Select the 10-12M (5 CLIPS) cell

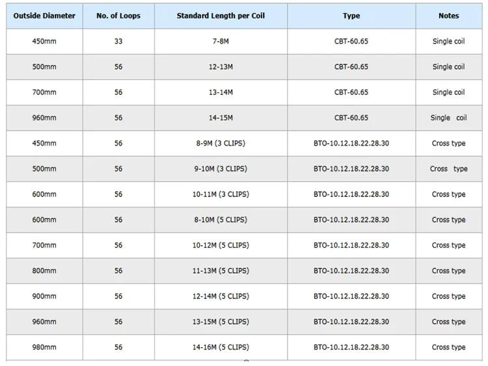221,245
